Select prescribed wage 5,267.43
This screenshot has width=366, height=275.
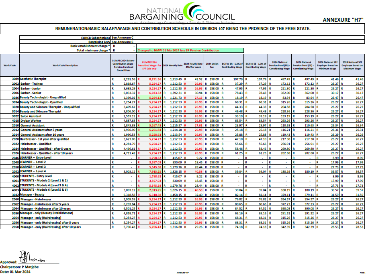click(x=155, y=125)
